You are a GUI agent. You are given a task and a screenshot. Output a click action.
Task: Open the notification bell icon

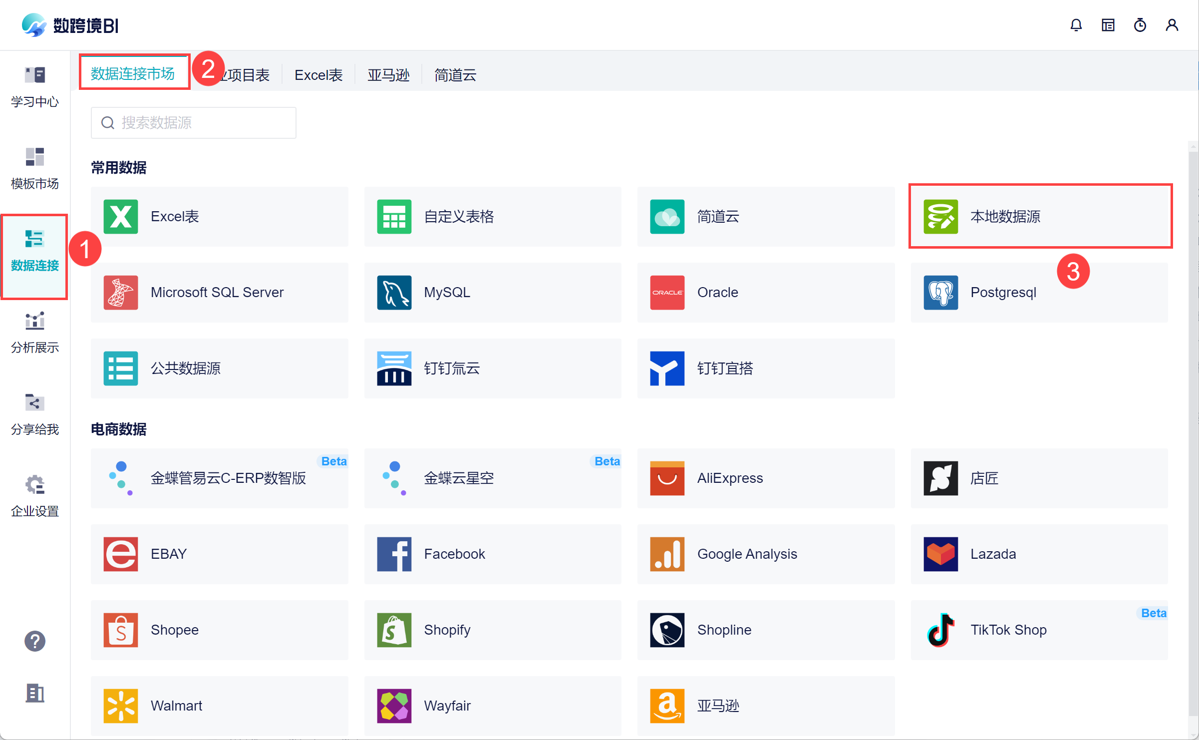(1076, 25)
